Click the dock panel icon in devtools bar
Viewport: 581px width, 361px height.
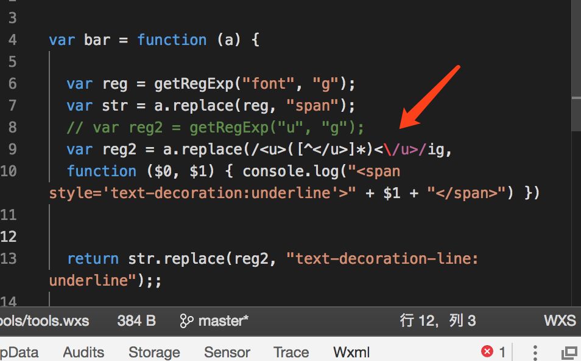point(569,353)
